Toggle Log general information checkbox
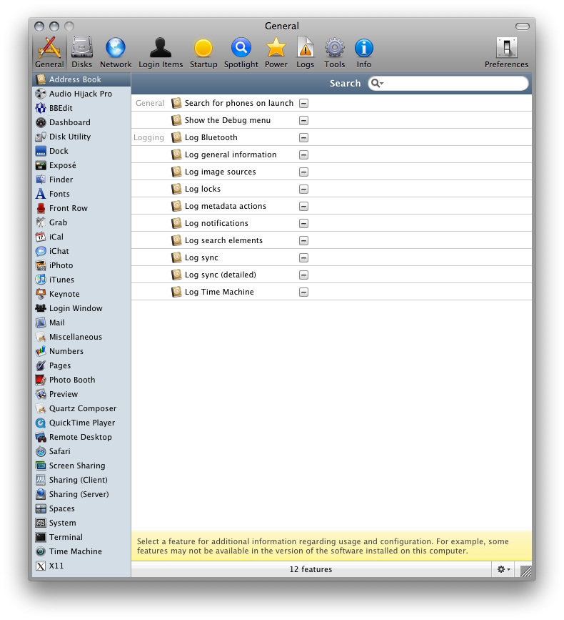The width and height of the screenshot is (564, 620). click(303, 154)
